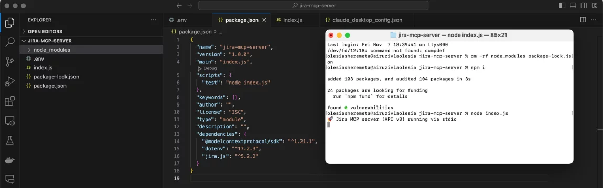The image size is (603, 188).
Task: Click line number 19 in editor gutter
Action: coord(177,178)
